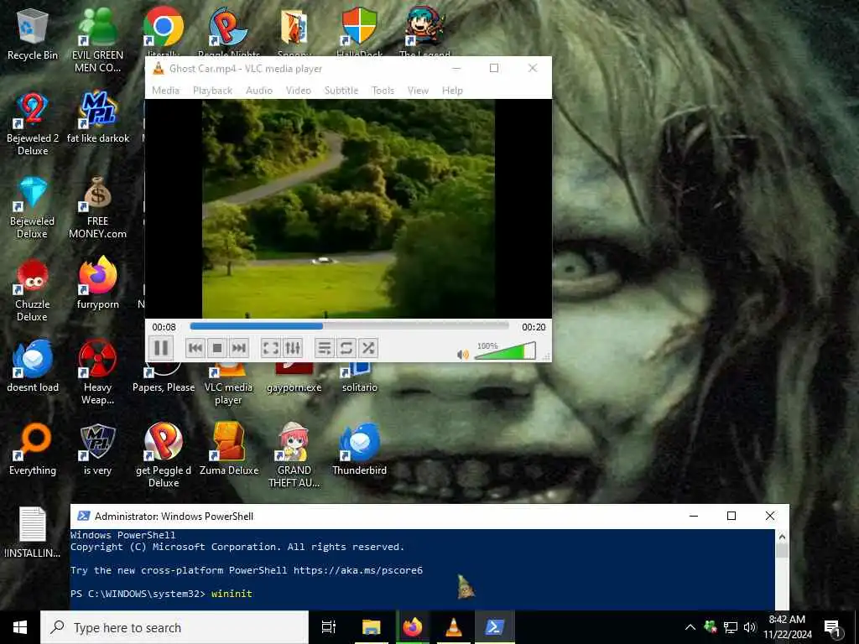
Task: Click the Ghost Car video frame
Action: click(x=348, y=209)
